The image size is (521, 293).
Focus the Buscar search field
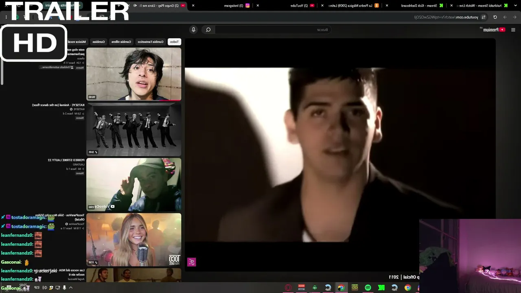273,30
